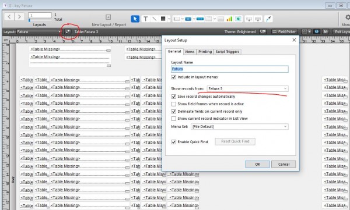Image resolution: width=350 pixels, height=210 pixels.
Task: Toggle the formatting bar Aa icon
Action: (325, 31)
